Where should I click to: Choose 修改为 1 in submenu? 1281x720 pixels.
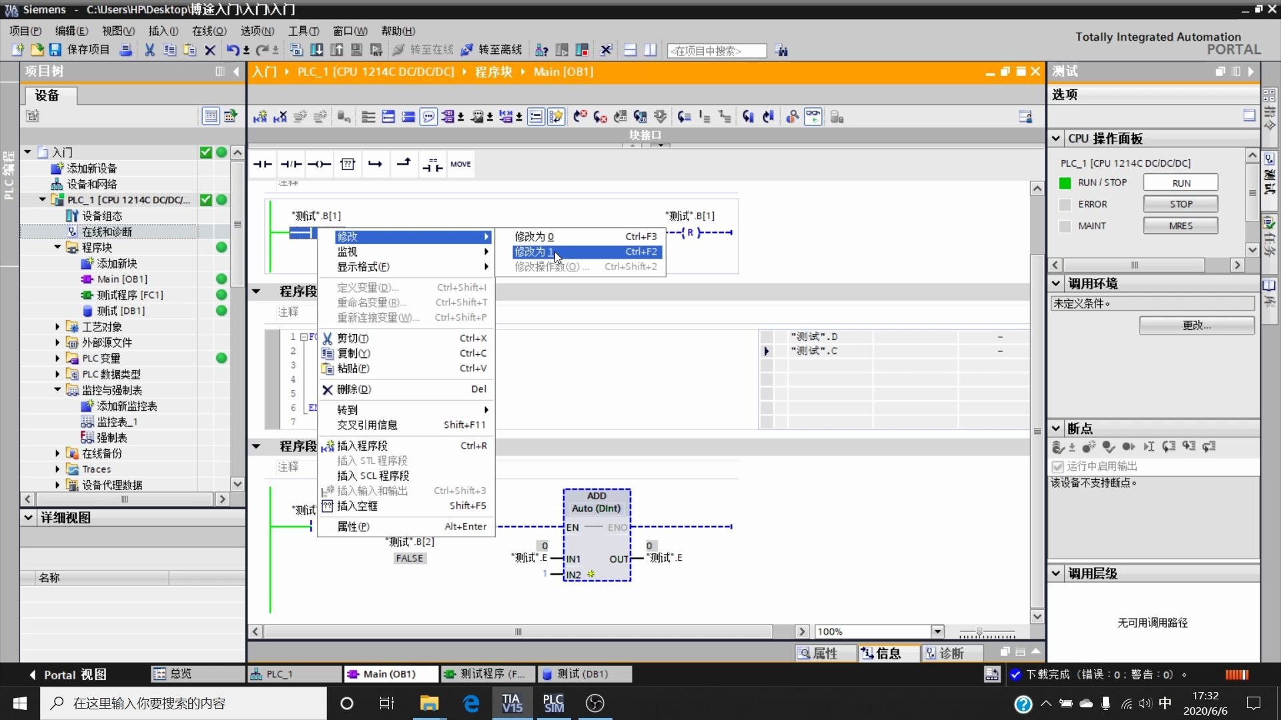587,252
